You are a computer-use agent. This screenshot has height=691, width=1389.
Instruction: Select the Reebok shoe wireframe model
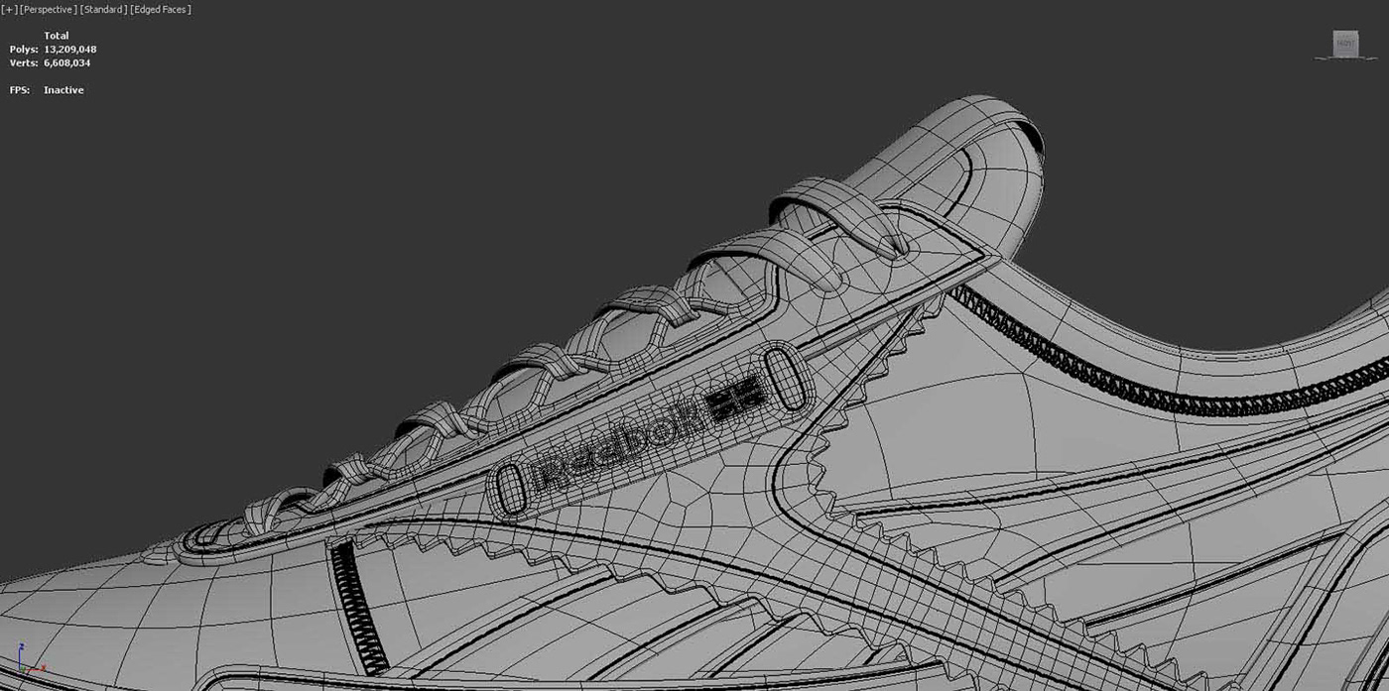[694, 446]
